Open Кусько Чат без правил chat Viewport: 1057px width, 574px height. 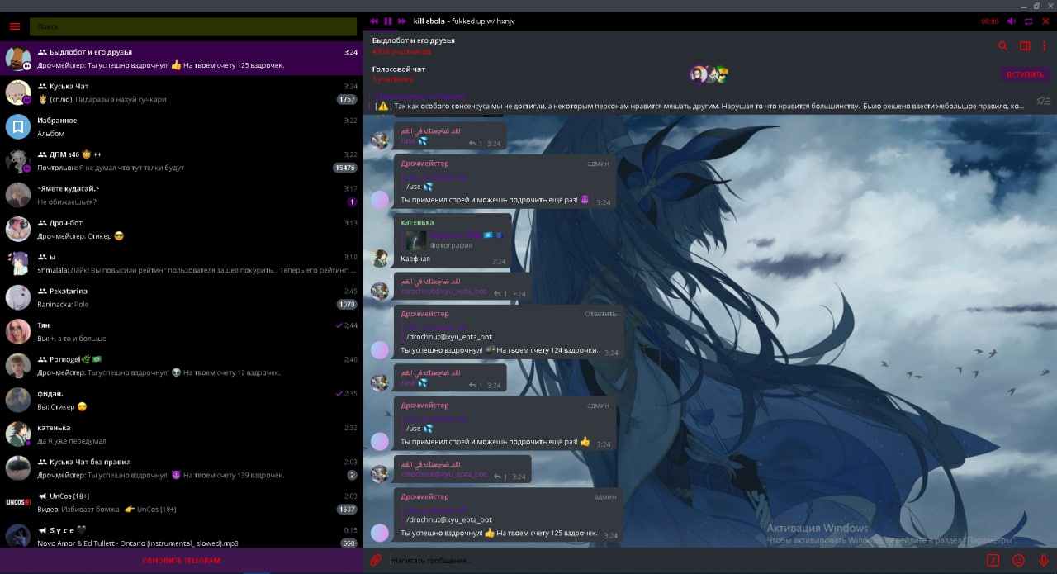pyautogui.click(x=181, y=468)
